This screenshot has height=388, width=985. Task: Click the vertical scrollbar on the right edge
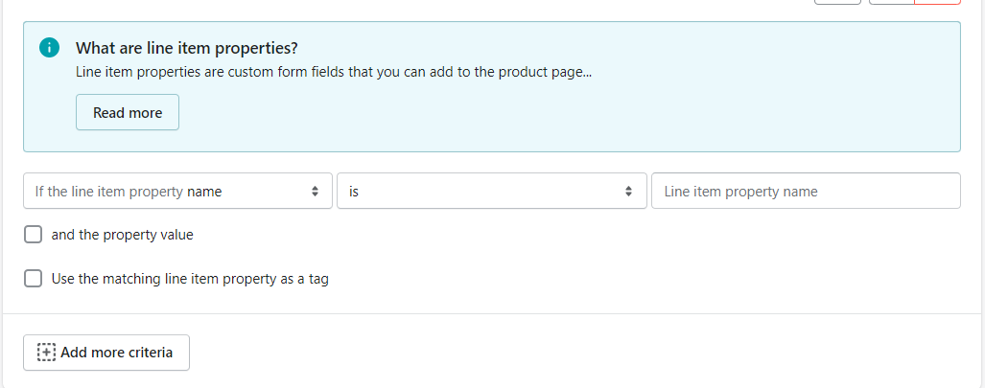pos(983,194)
